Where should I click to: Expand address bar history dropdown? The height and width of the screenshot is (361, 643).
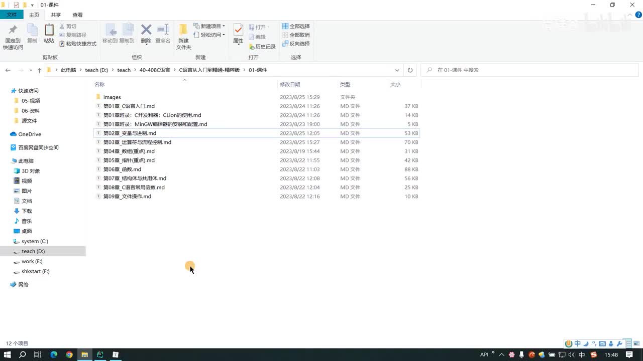tap(397, 70)
